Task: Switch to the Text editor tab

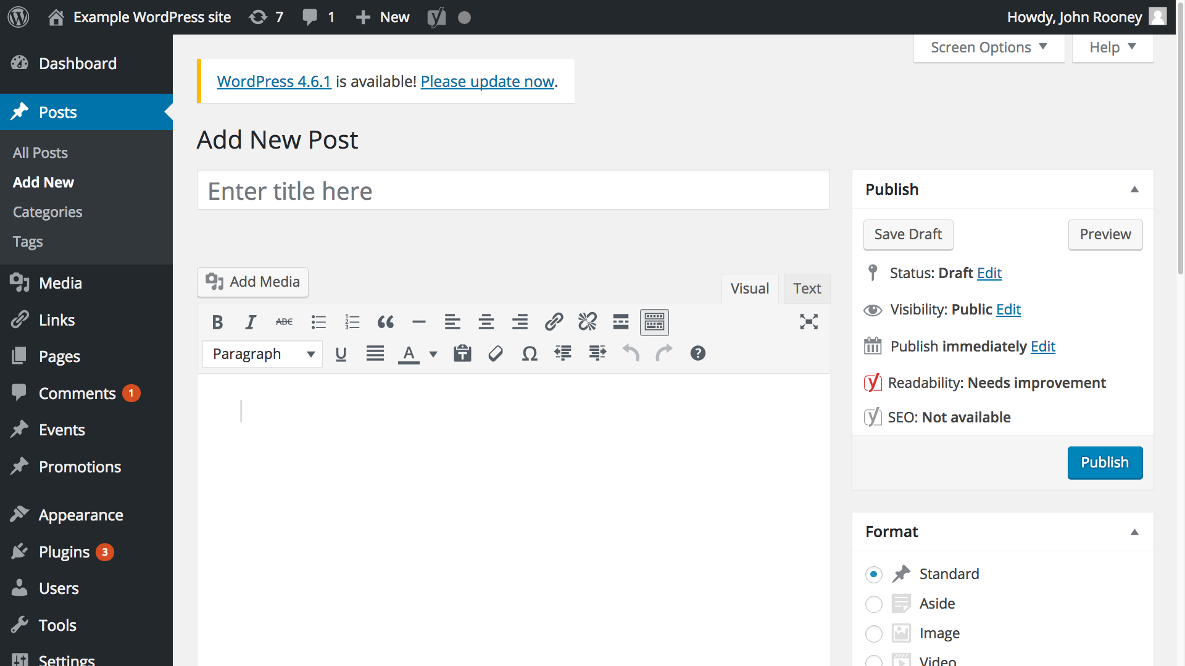Action: (807, 289)
